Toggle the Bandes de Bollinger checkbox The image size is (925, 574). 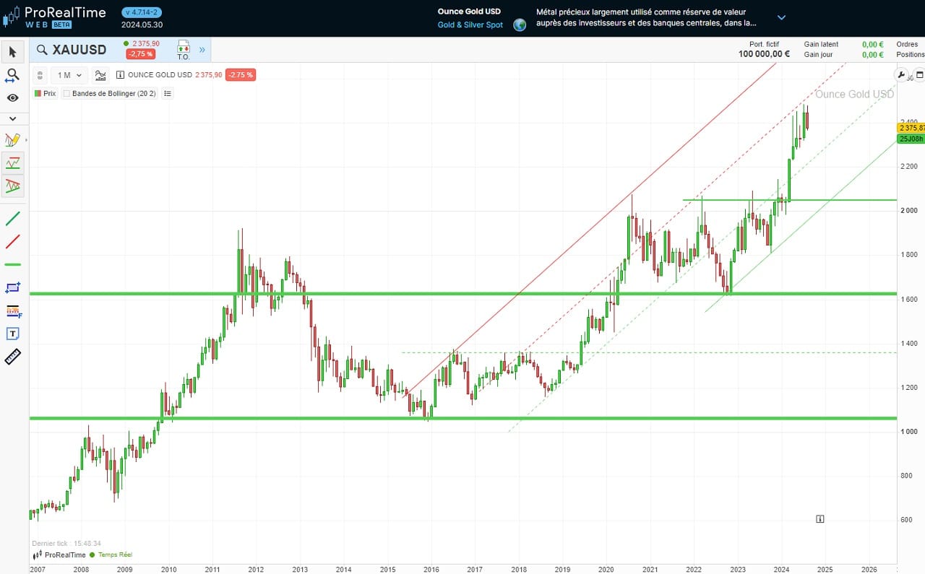pos(66,93)
